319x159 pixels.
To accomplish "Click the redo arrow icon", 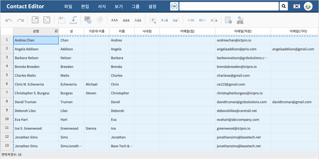I will click(x=20, y=20).
